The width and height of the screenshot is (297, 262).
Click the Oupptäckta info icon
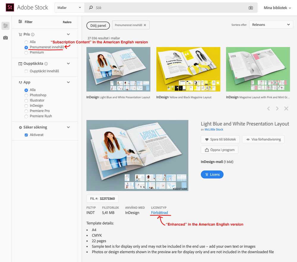tap(46, 64)
